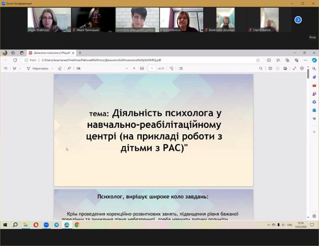The height and width of the screenshot is (246, 319).
Task: Click scrollbar down arrow in PDF viewer
Action: (x=308, y=217)
